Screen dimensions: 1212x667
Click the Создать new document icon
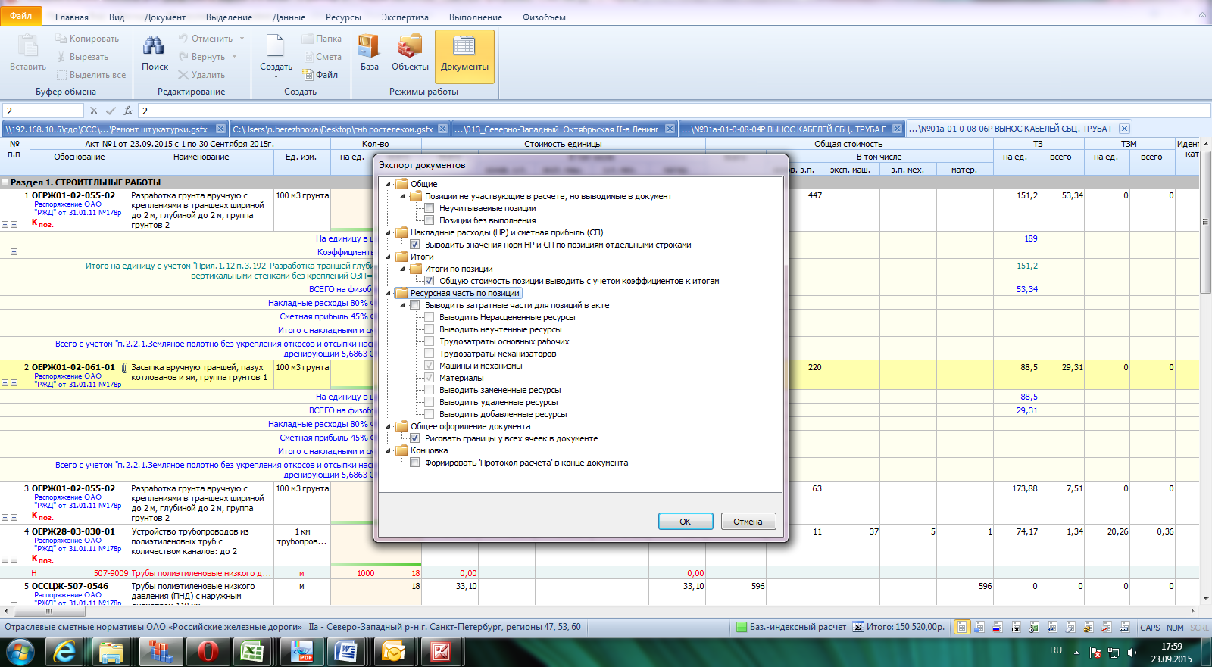click(275, 47)
